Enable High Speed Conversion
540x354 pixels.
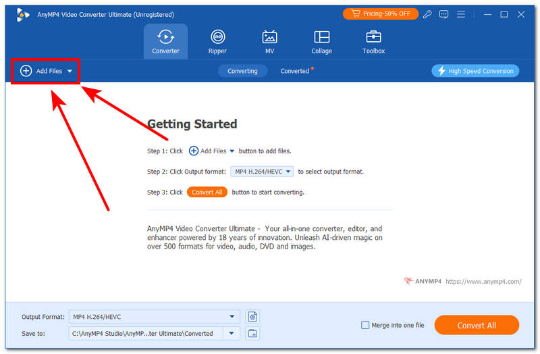click(475, 71)
